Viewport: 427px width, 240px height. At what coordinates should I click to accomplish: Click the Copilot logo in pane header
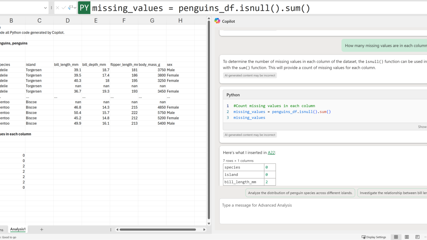click(218, 21)
